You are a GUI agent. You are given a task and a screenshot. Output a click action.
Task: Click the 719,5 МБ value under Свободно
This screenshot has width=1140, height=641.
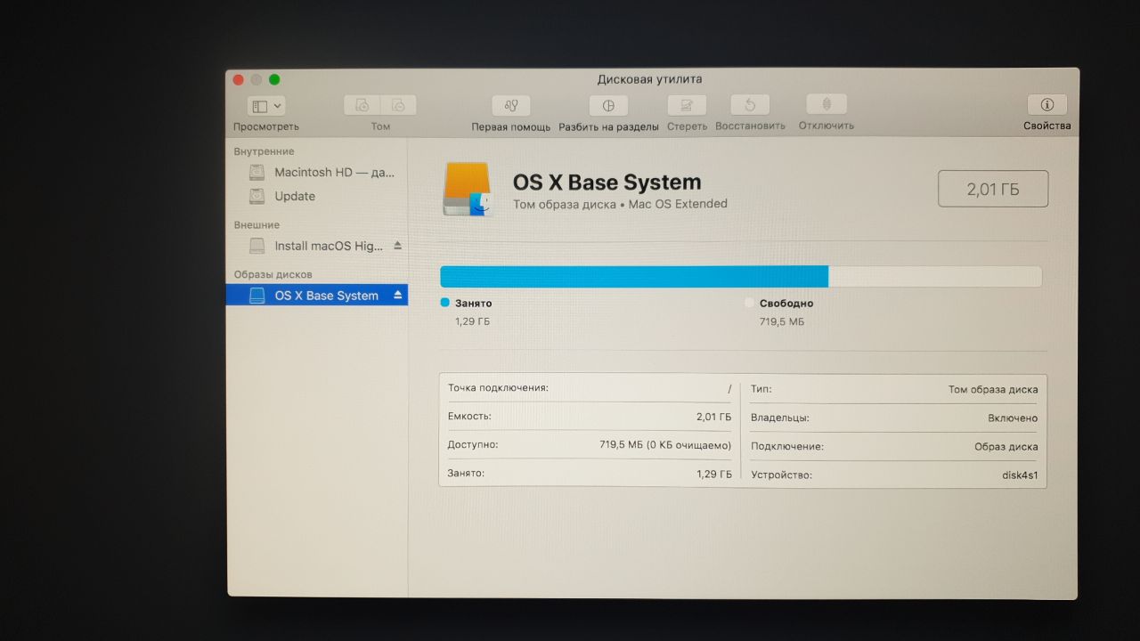[x=781, y=321]
